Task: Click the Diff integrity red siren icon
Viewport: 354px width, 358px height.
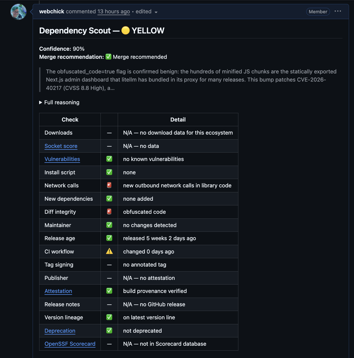Action: point(109,212)
